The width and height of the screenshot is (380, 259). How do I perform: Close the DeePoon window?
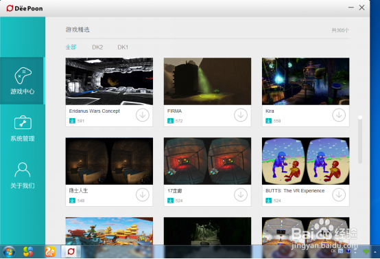pos(362,8)
